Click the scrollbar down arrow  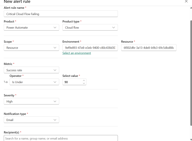(x=191, y=140)
